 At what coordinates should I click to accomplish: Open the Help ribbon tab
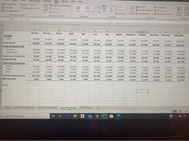80,2
